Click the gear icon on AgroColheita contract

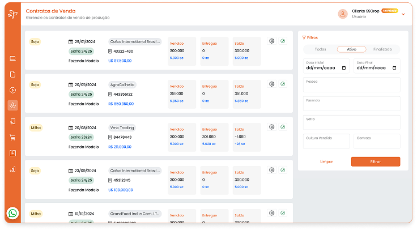coord(272,84)
